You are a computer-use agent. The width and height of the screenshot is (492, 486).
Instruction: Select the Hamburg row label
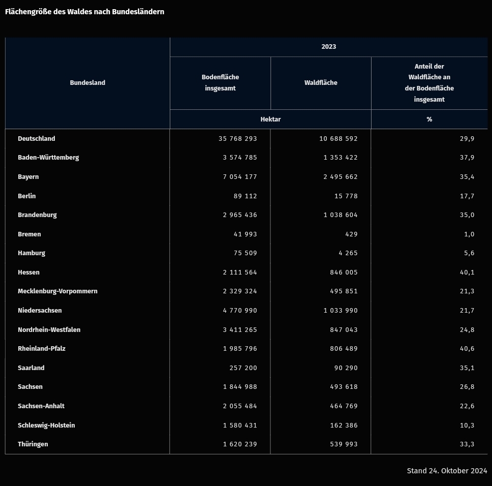click(x=32, y=253)
